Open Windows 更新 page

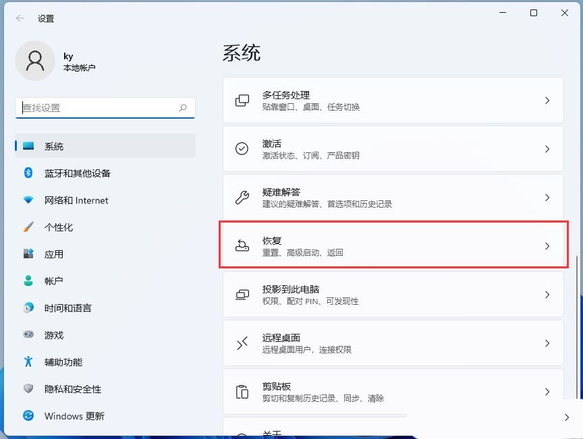(x=105, y=415)
